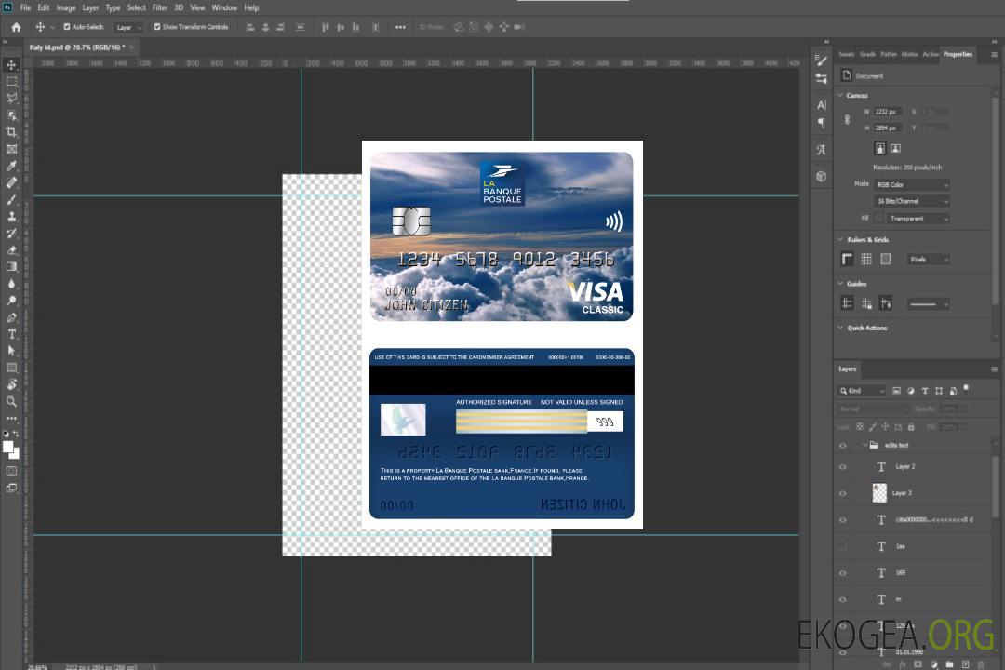Select the Pen tool
This screenshot has height=670, width=1005.
click(11, 317)
